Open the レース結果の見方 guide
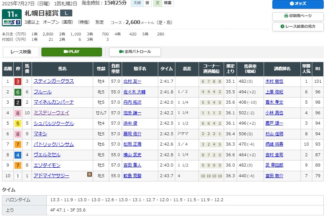Viewport: 326px width, 218px height. tap(297, 27)
